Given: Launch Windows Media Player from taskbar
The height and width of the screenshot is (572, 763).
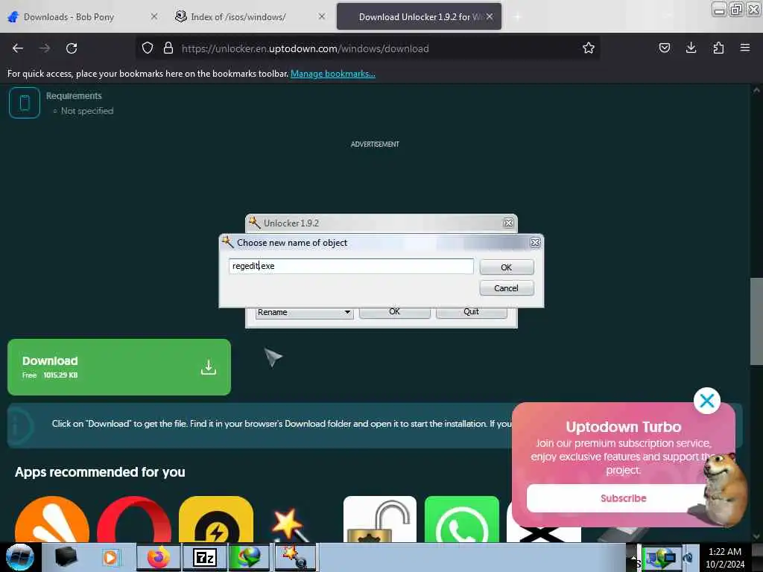Looking at the screenshot, I should (x=110, y=557).
